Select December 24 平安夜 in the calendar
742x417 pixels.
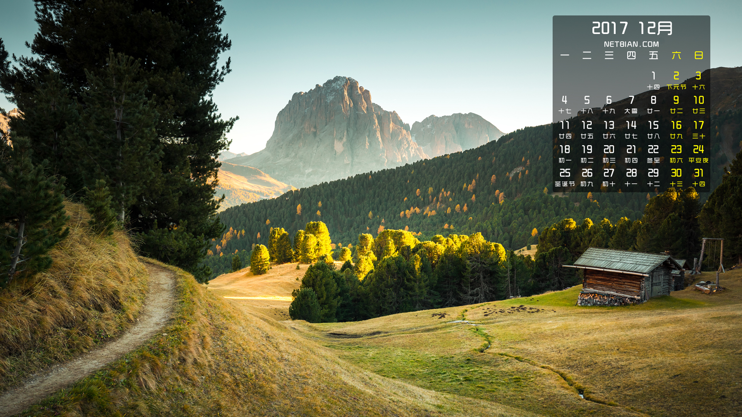tap(698, 154)
